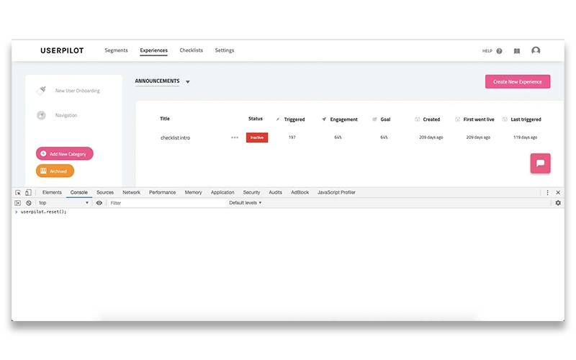
Task: Open the Settings tab
Action: 225,50
